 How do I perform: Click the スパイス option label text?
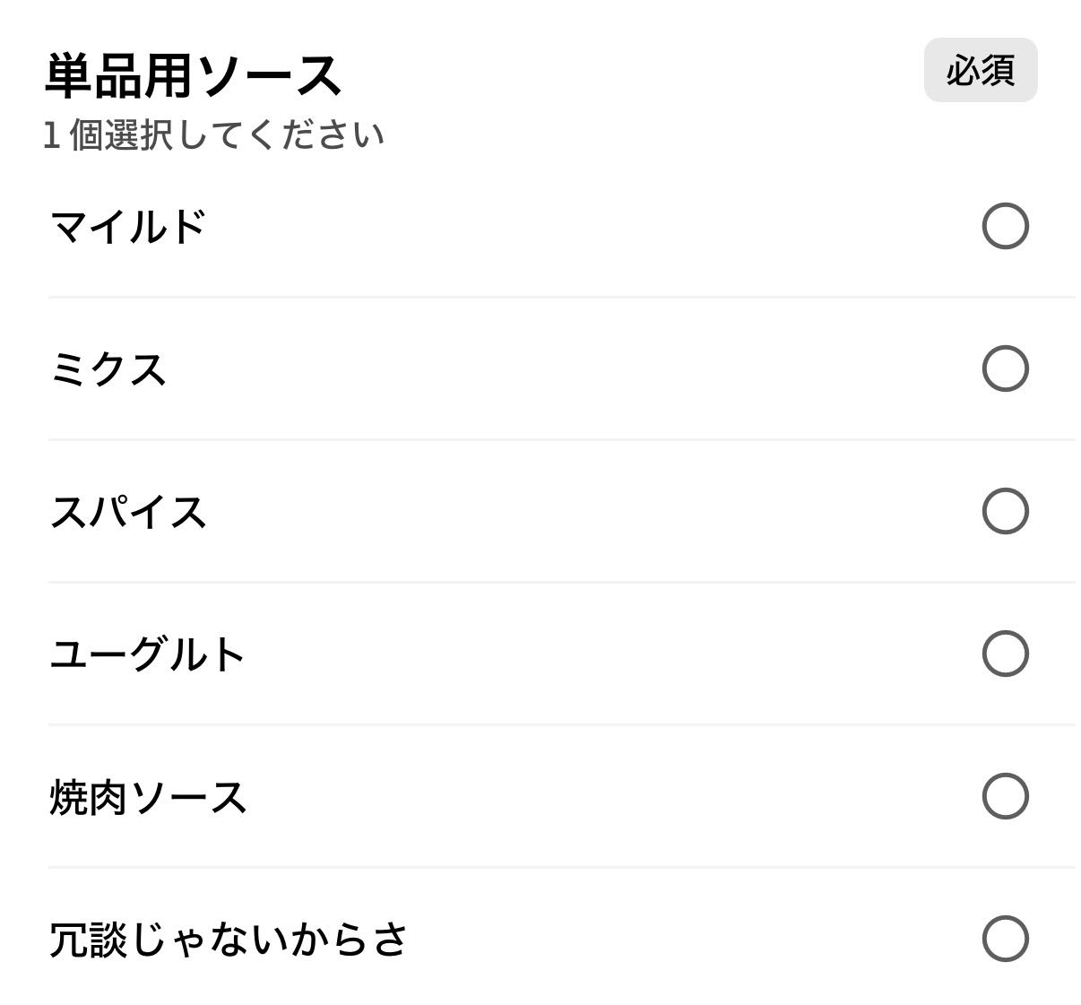[x=128, y=512]
